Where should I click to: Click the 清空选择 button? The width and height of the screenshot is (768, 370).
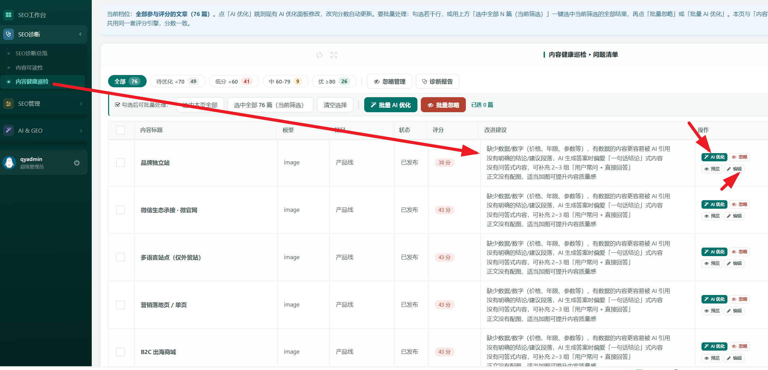pyautogui.click(x=335, y=105)
